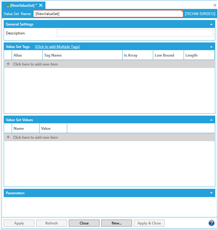Collapse the Value Set Values section

211,120
